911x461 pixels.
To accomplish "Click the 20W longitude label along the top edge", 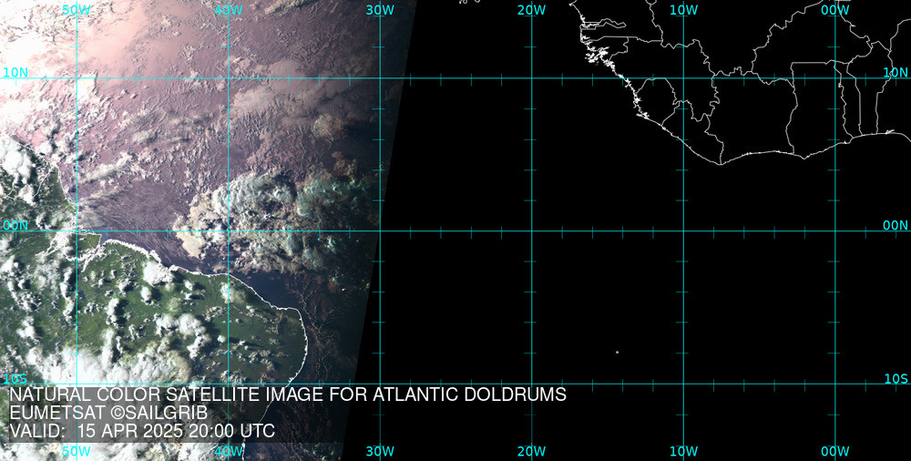I will (532, 10).
